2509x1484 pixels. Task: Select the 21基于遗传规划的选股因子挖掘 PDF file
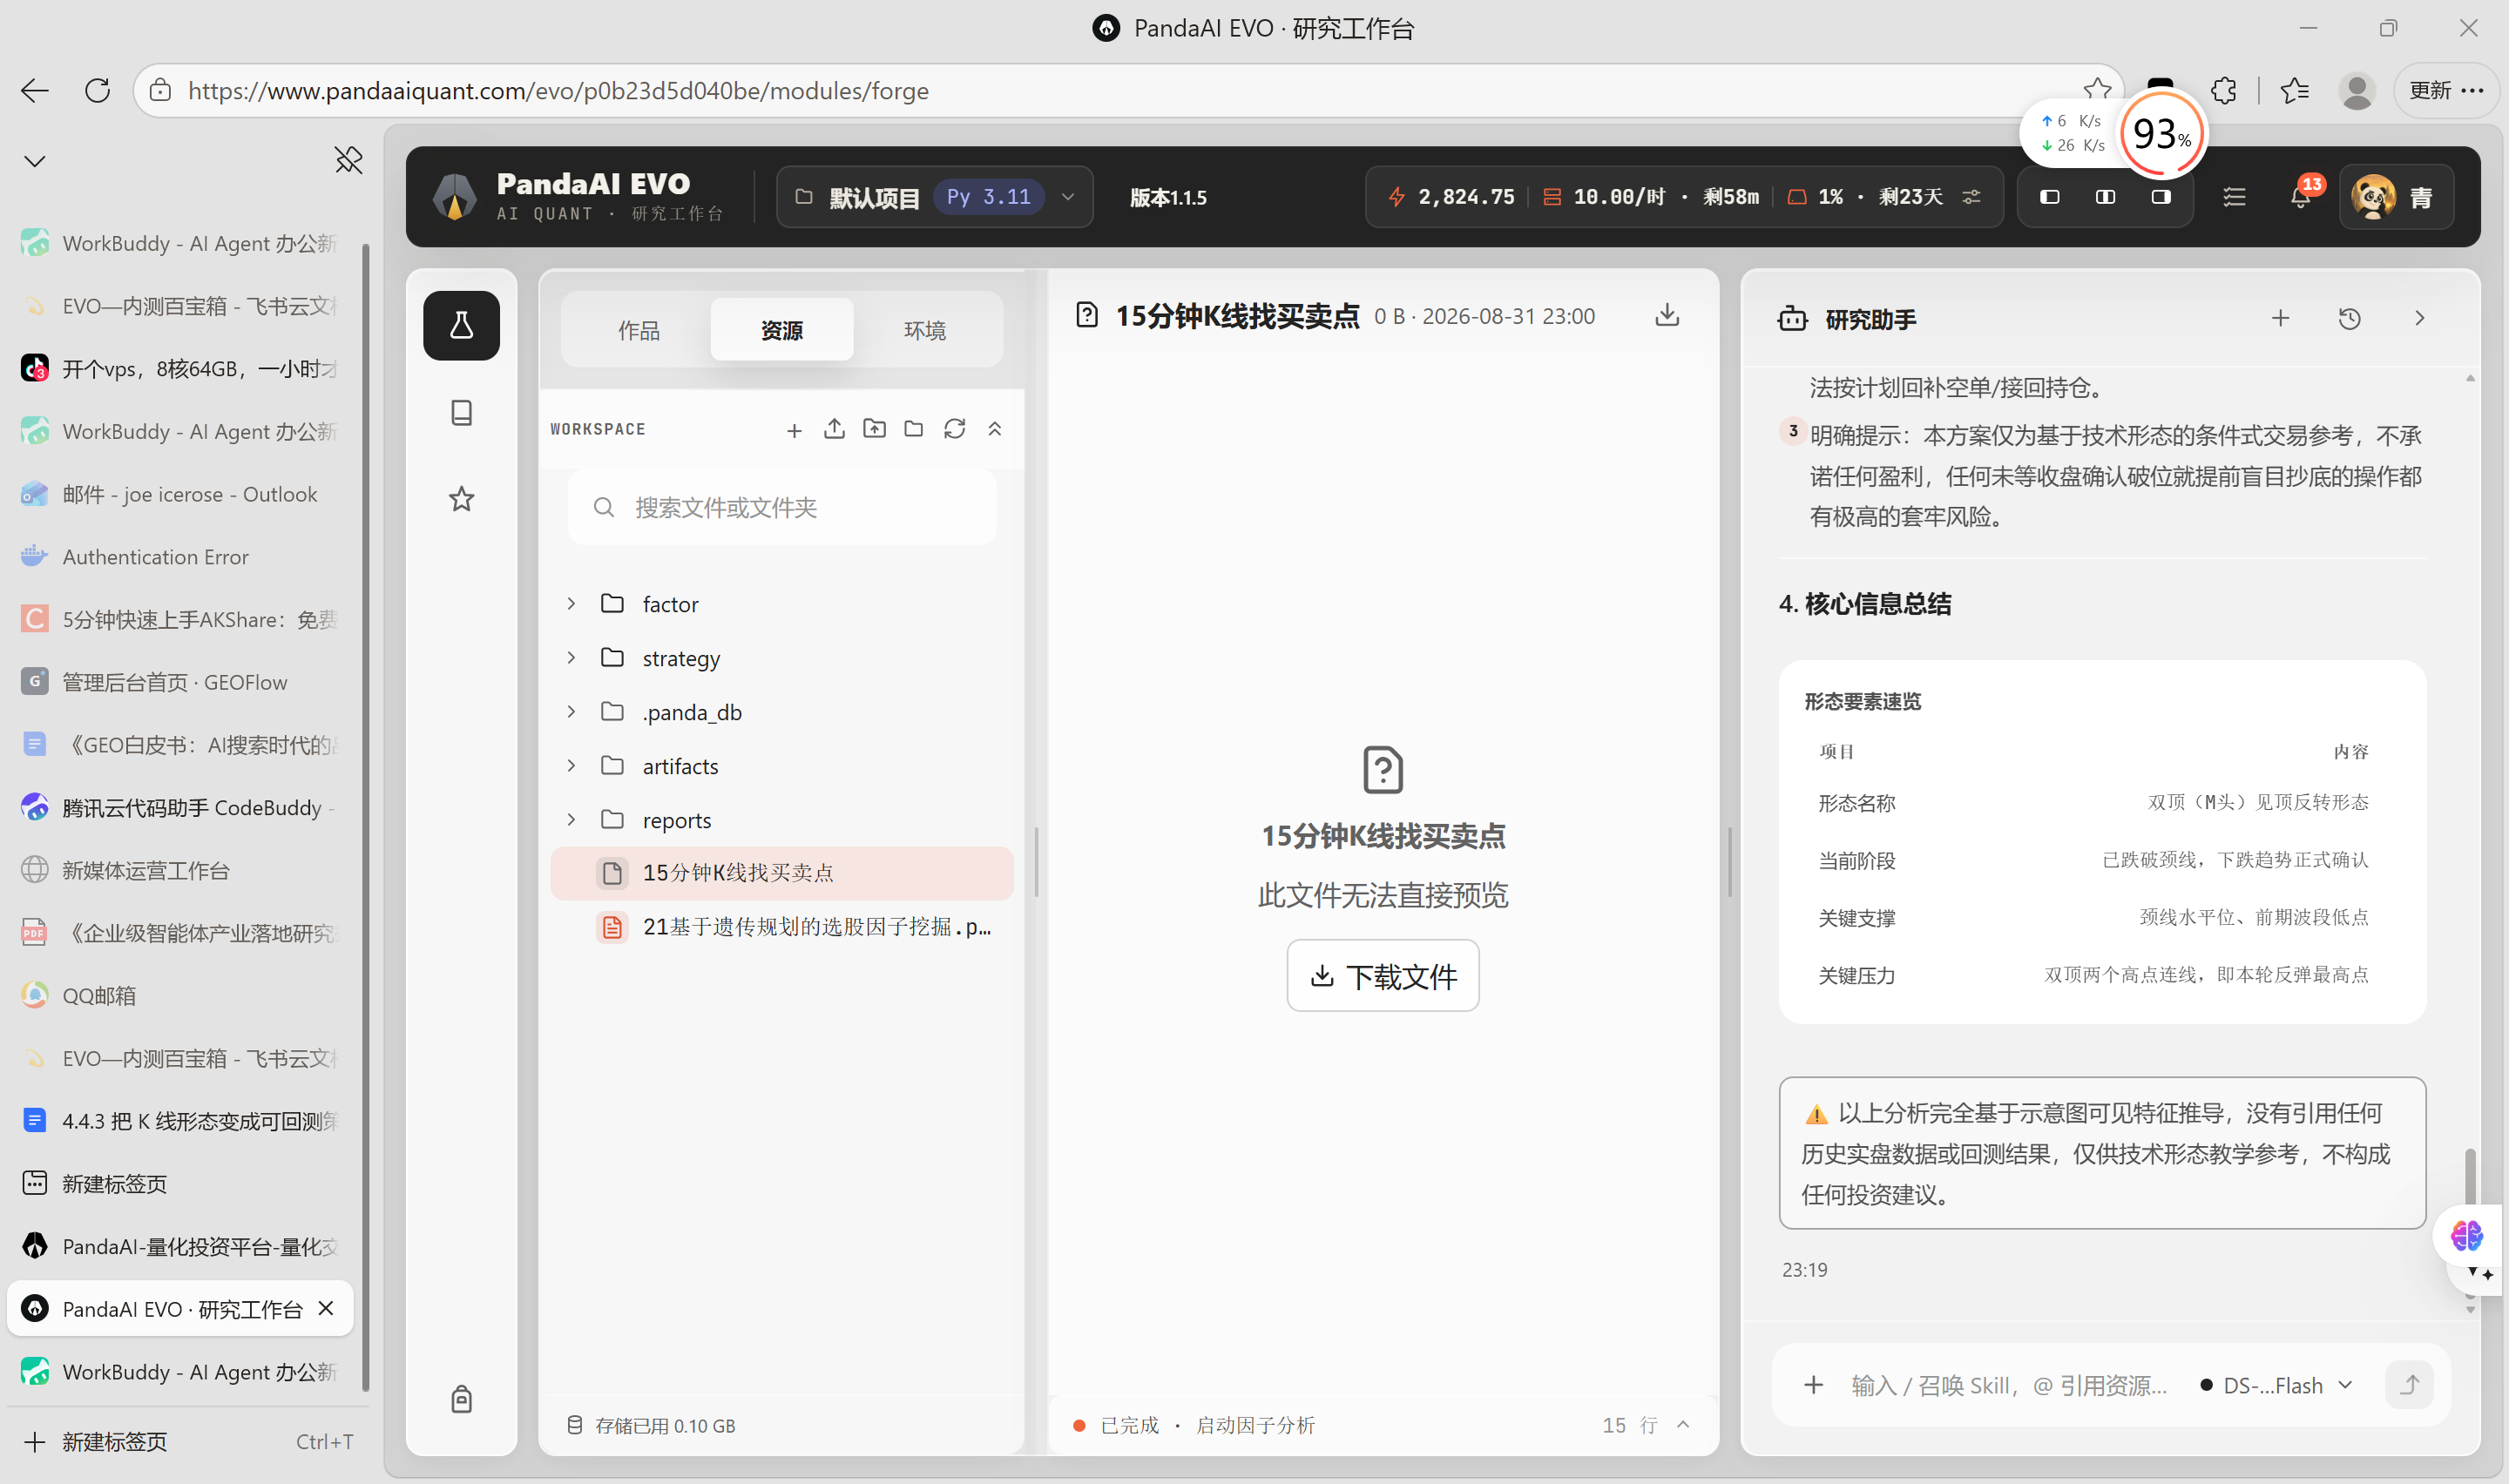coord(781,926)
